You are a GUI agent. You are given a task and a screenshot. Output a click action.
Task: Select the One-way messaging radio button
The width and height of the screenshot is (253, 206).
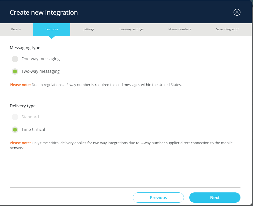(15, 59)
